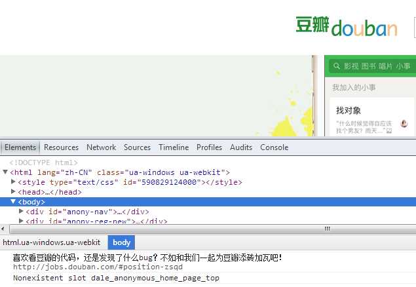The height and width of the screenshot is (287, 416).
Task: Collapse the html element node arrow
Action: [5, 172]
